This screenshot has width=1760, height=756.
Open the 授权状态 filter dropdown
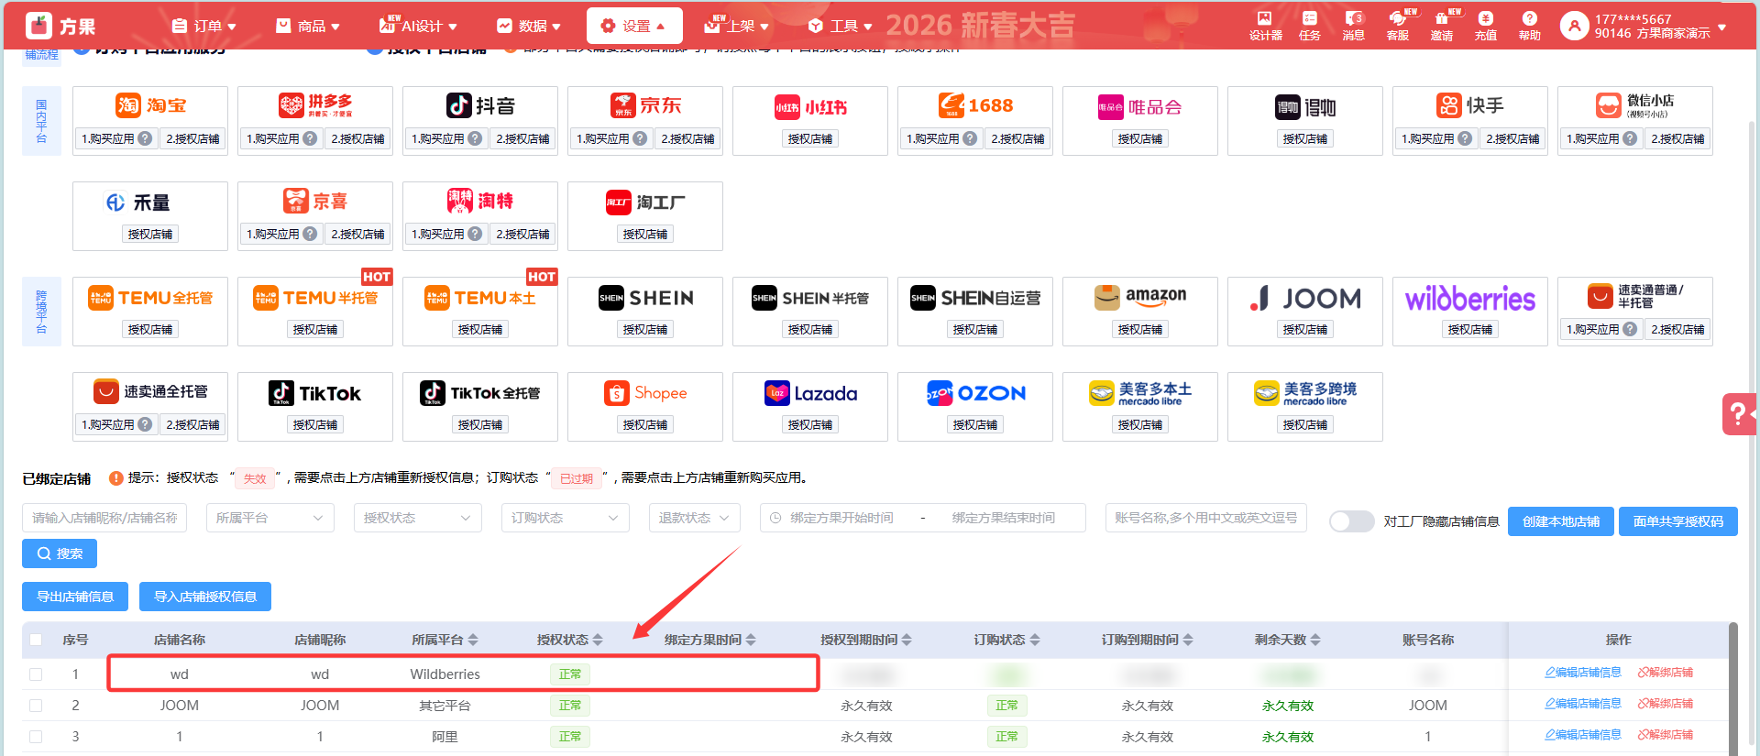point(418,518)
